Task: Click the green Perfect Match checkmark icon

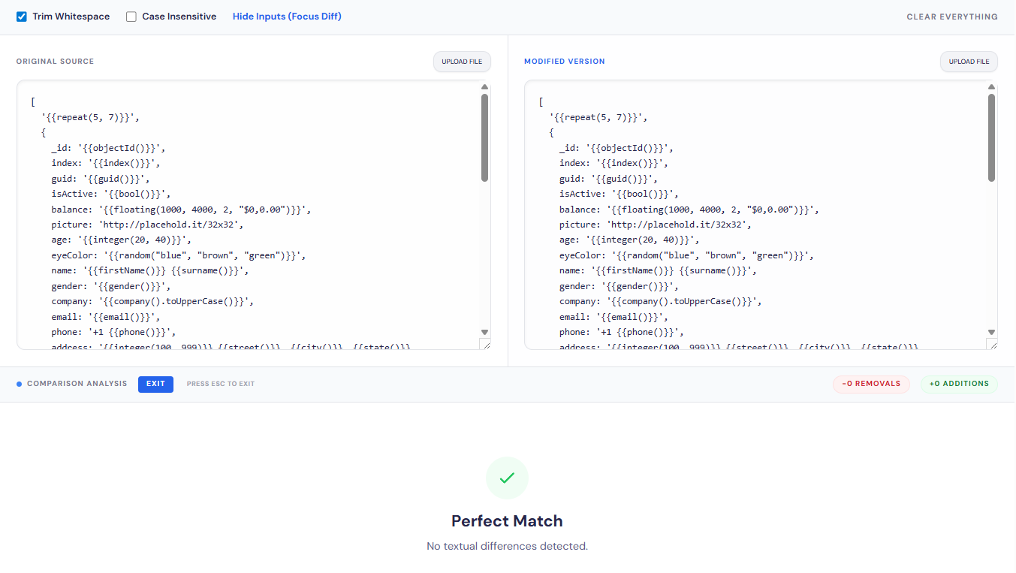Action: (507, 478)
